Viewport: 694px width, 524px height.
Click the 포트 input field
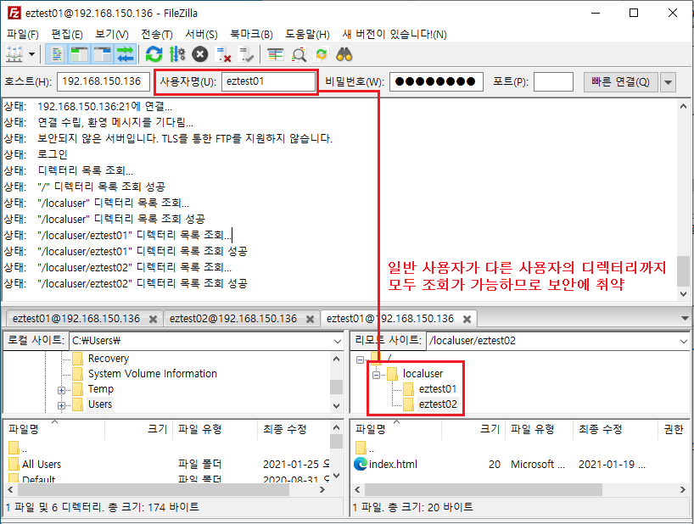(553, 81)
